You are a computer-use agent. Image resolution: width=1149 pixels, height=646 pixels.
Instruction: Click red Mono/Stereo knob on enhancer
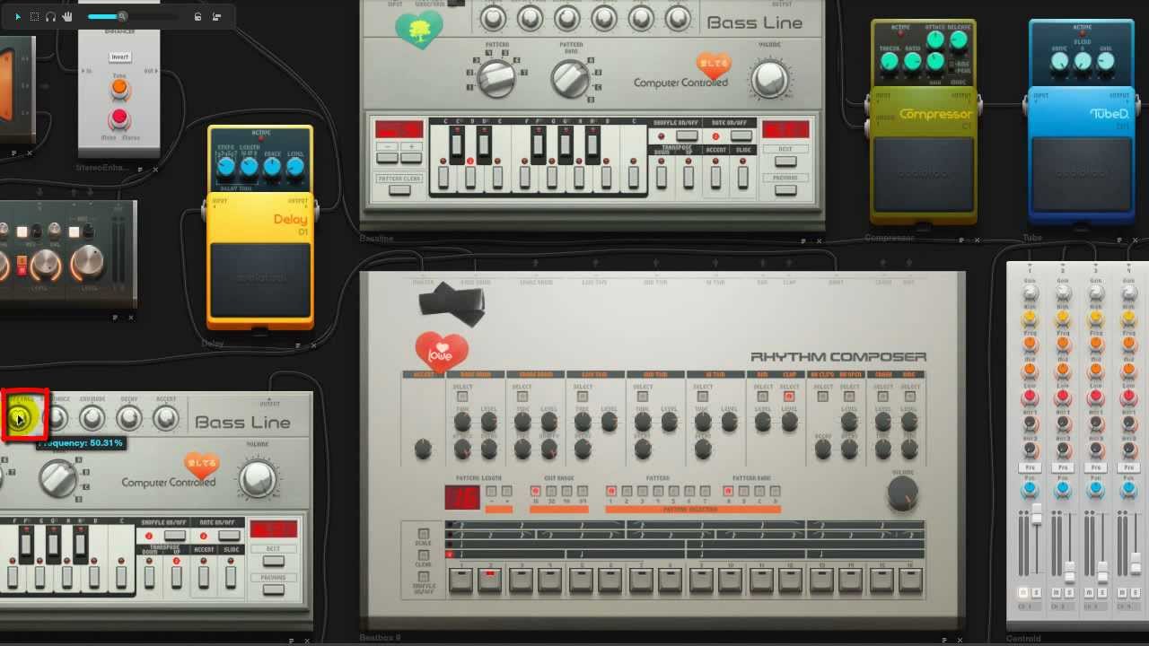(119, 118)
